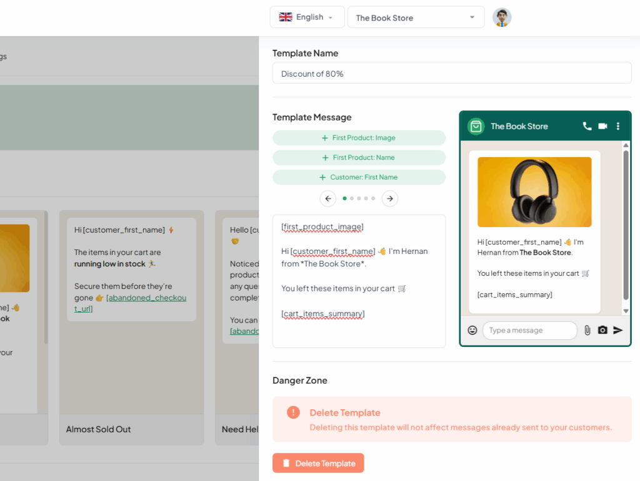Insert the Customer: First Name variable
The image size is (640, 481).
pyautogui.click(x=359, y=177)
